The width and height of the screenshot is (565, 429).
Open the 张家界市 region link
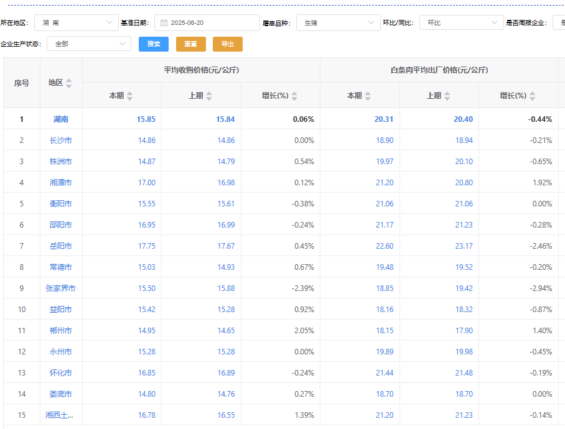(61, 288)
